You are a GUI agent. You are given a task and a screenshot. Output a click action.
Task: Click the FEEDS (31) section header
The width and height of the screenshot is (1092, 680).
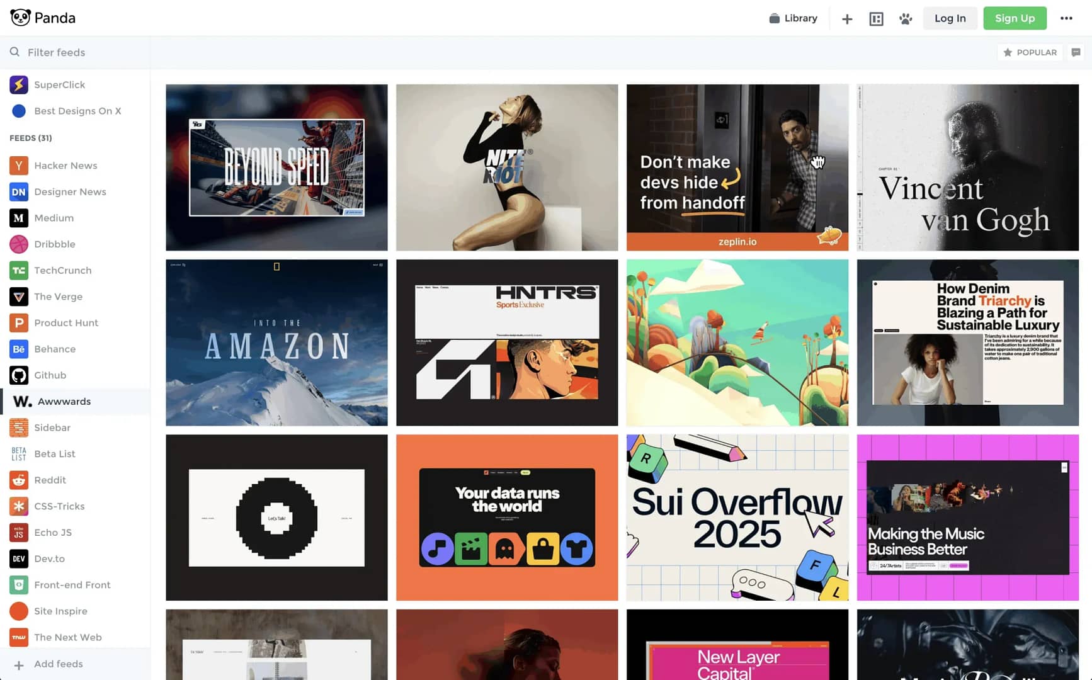[31, 138]
